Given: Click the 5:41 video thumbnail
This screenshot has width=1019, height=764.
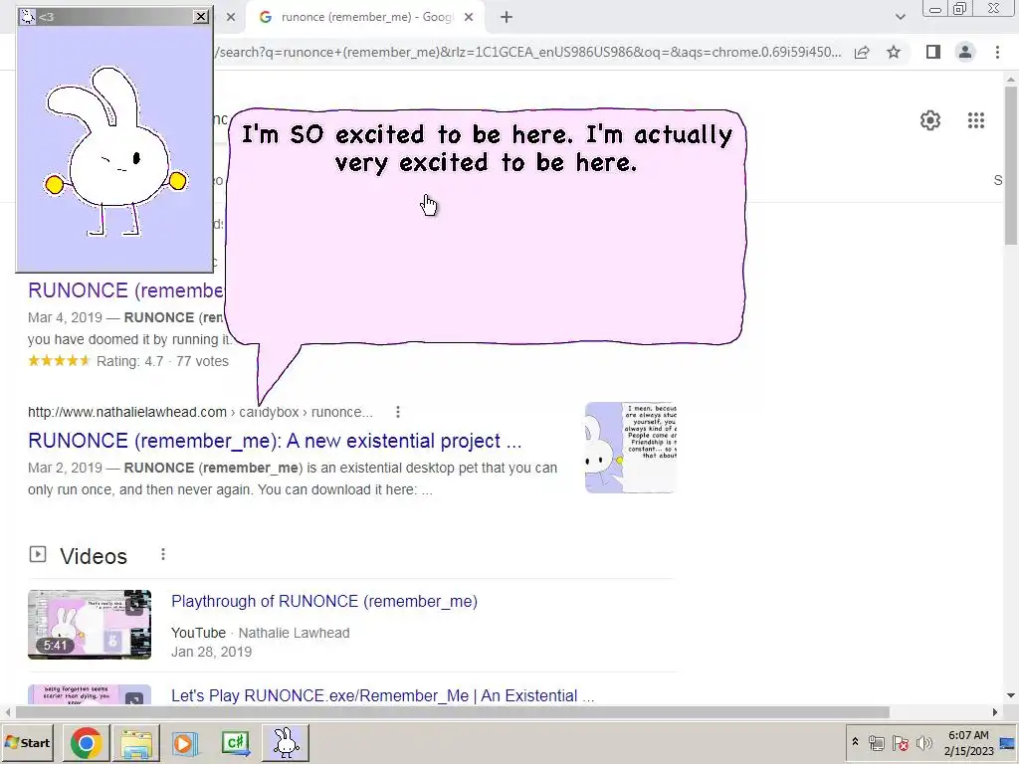Looking at the screenshot, I should tap(90, 625).
